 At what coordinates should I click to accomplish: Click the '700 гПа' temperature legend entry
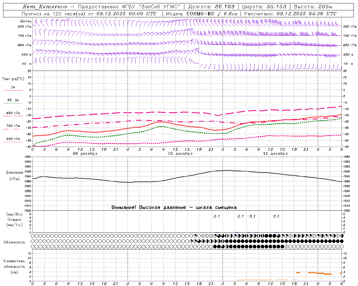(13, 126)
